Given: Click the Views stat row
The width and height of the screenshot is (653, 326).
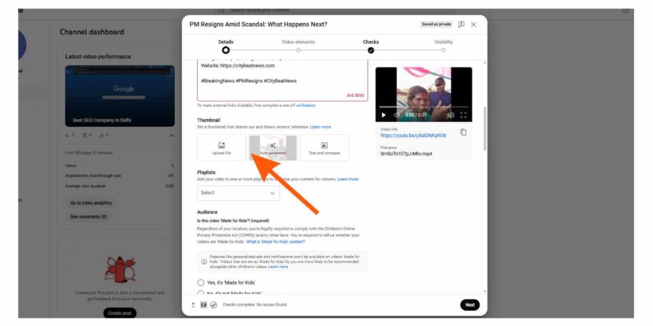Looking at the screenshot, I should 119,166.
